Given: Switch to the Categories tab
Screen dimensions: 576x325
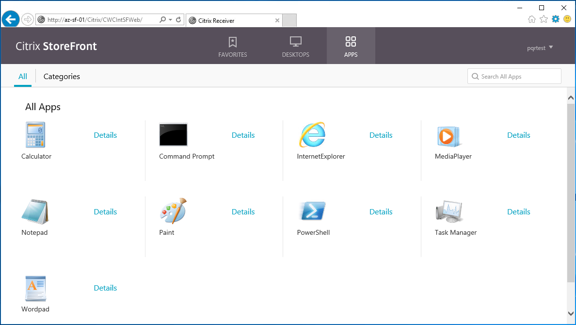Looking at the screenshot, I should point(62,77).
